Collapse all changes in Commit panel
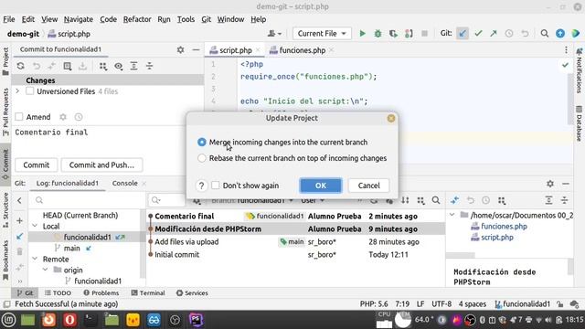 click(149, 66)
